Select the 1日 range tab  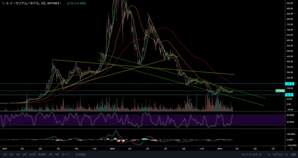click(x=5, y=155)
